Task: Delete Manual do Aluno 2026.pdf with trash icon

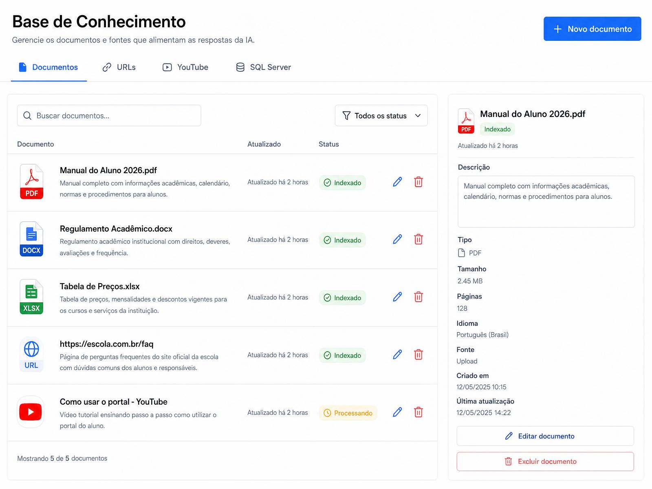Action: (419, 182)
